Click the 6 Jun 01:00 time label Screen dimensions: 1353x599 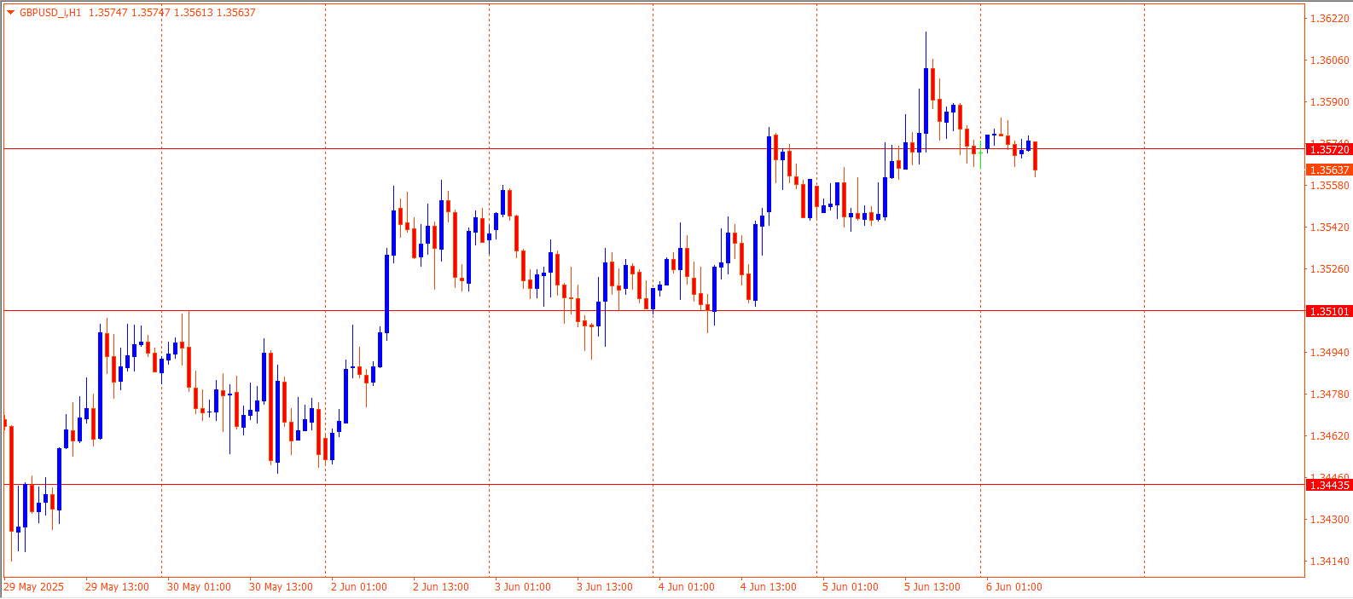click(x=1013, y=587)
